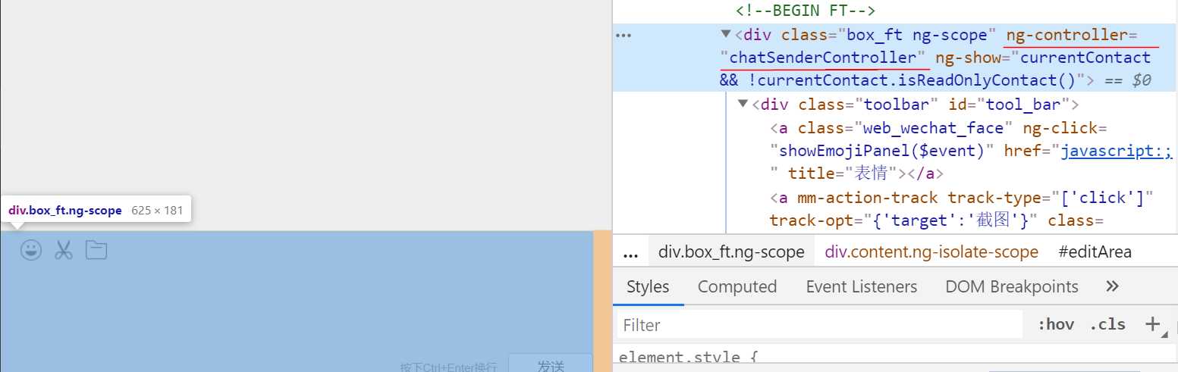Image resolution: width=1178 pixels, height=372 pixels.
Task: Switch to the Event Listeners tab
Action: click(x=862, y=286)
